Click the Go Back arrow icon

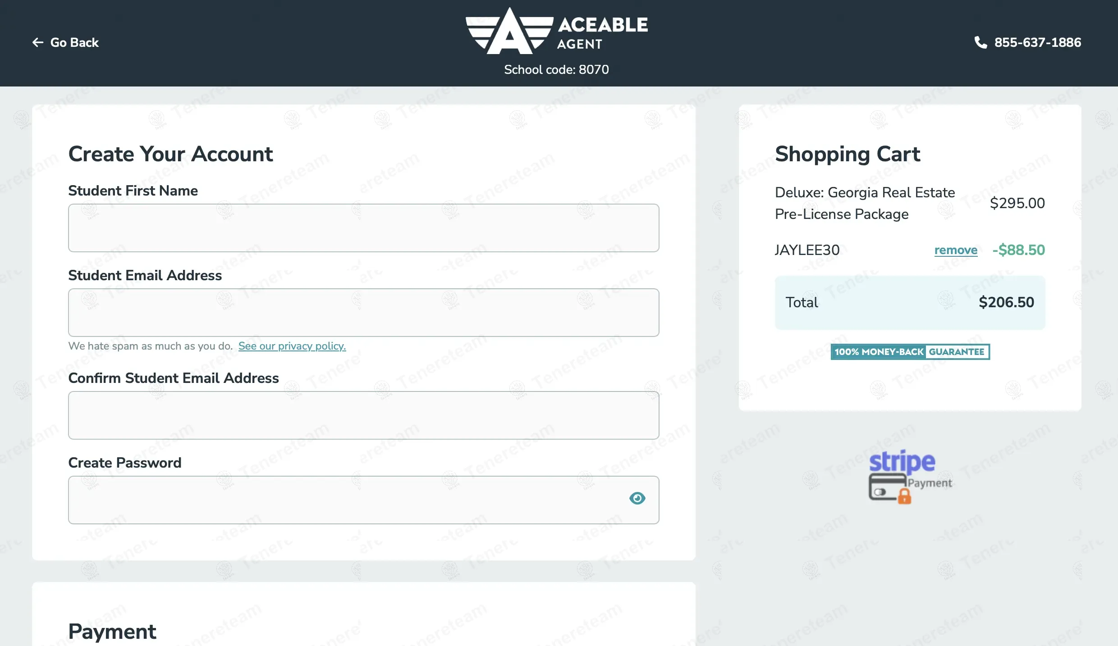38,42
